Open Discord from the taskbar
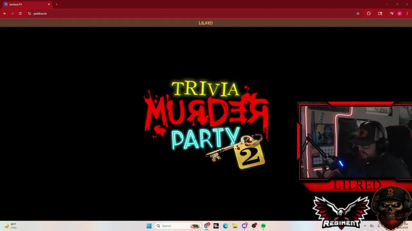Image resolution: width=412 pixels, height=231 pixels. pyautogui.click(x=244, y=226)
